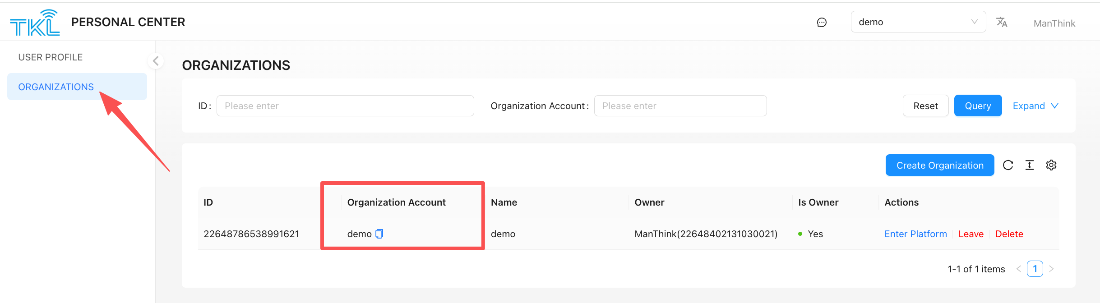Reset the search filters
The image size is (1100, 303).
[925, 106]
